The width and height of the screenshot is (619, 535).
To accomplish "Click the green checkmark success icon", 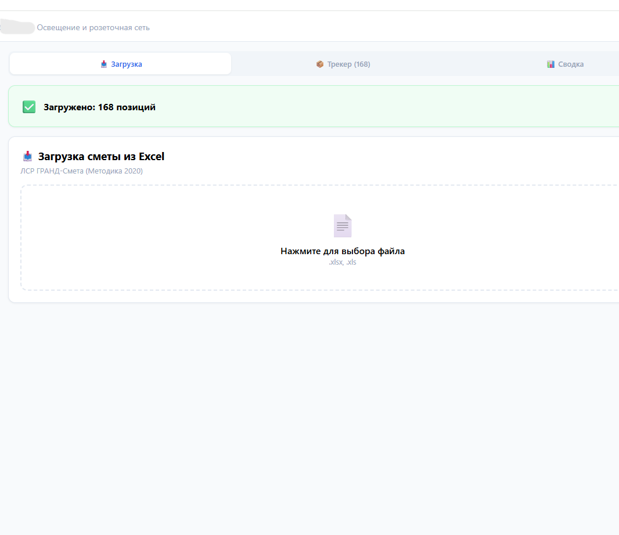I will (x=29, y=107).
